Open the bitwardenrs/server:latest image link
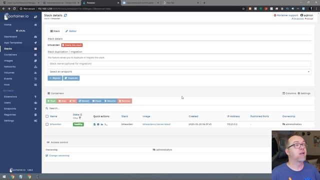The width and height of the screenshot is (320, 180). click(x=156, y=124)
